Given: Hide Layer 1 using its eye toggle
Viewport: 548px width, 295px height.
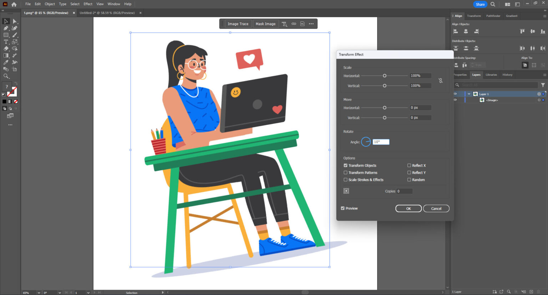Looking at the screenshot, I should 455,94.
